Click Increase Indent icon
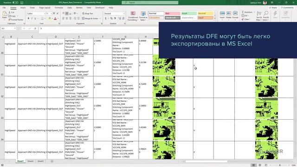297x167 pixels. (x=78, y=19)
